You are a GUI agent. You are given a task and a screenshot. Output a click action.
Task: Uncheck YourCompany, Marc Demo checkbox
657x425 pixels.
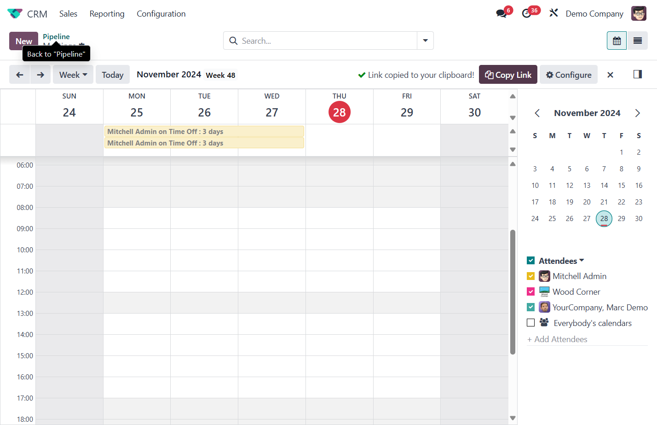530,307
